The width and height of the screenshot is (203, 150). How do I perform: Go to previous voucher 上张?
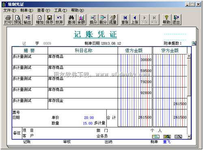[135, 20]
